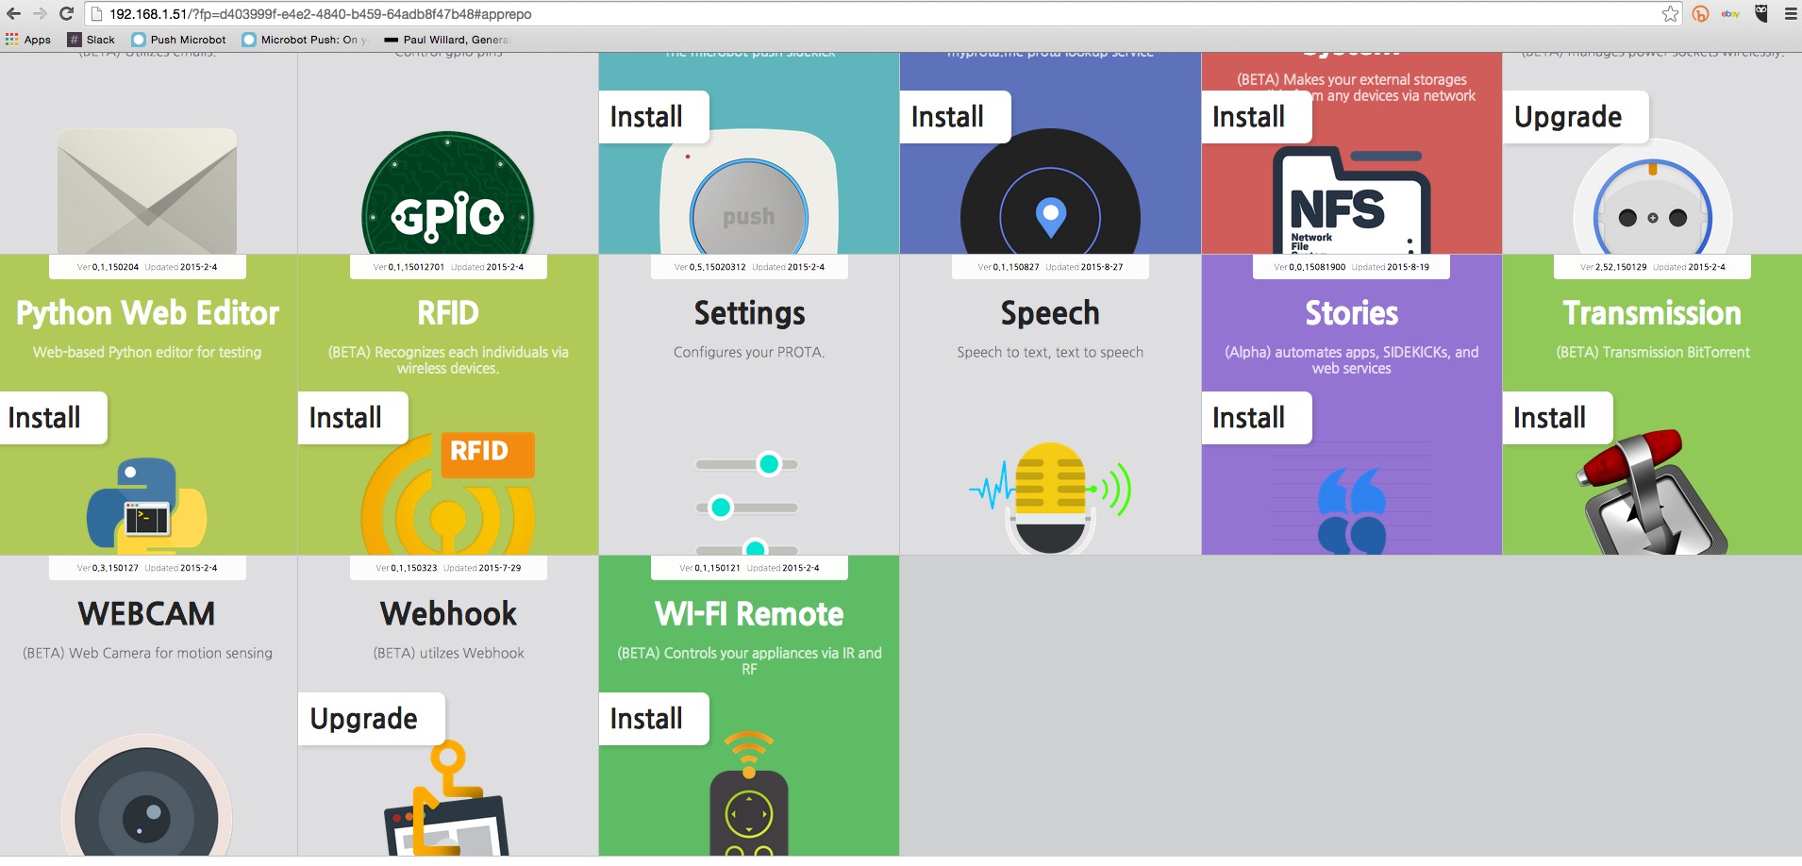Image resolution: width=1802 pixels, height=866 pixels.
Task: Click the green GPIO circuit icon
Action: [448, 193]
